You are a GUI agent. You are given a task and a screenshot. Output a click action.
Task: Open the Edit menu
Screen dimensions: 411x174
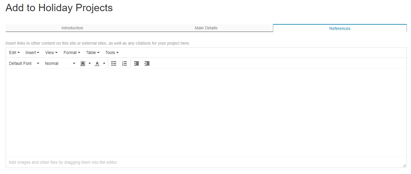(14, 52)
